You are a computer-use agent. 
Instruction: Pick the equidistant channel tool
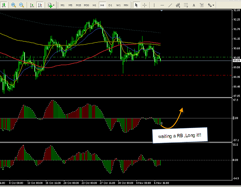pyautogui.click(x=178, y=5)
